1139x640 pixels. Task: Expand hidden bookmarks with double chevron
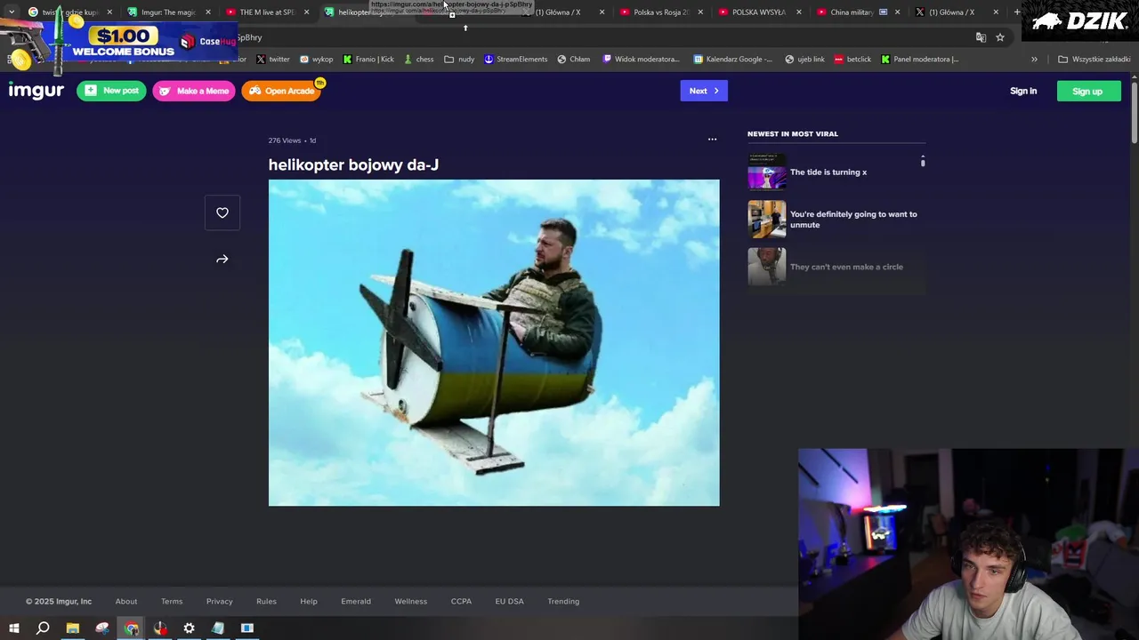click(x=1034, y=60)
